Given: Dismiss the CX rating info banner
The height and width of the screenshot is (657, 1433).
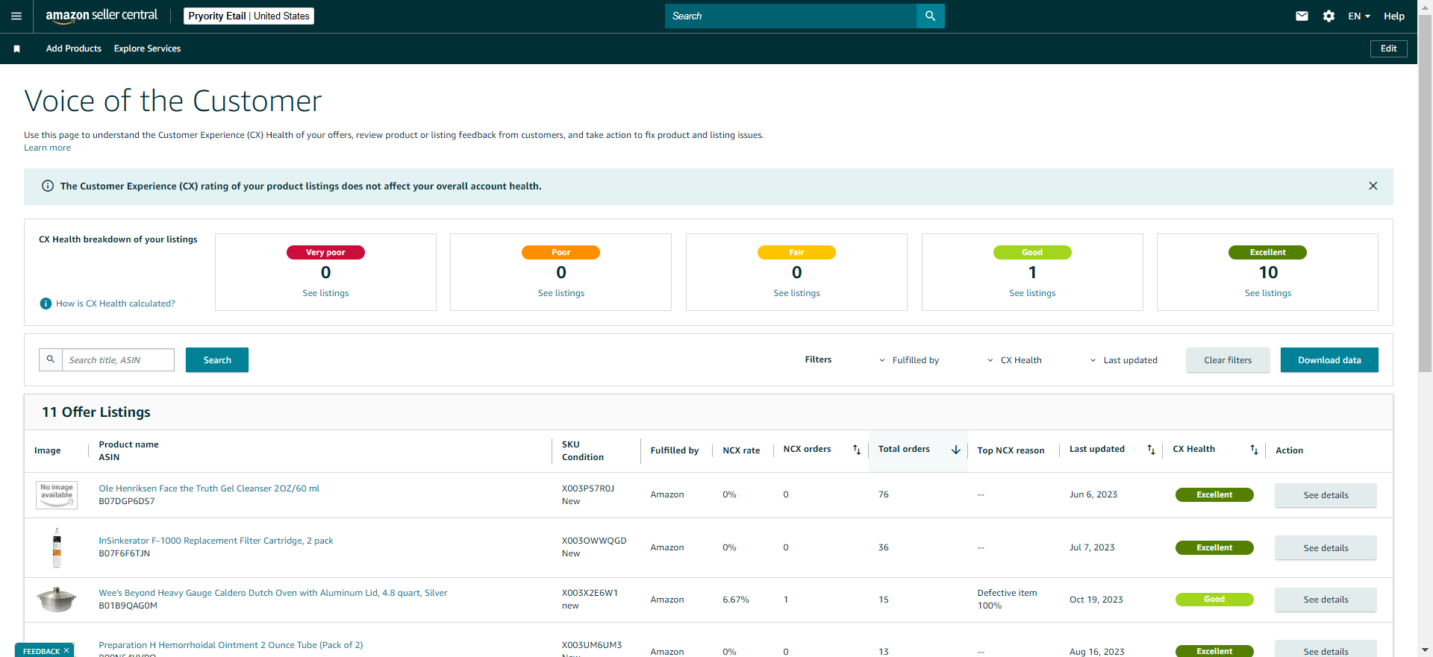Looking at the screenshot, I should [x=1373, y=186].
